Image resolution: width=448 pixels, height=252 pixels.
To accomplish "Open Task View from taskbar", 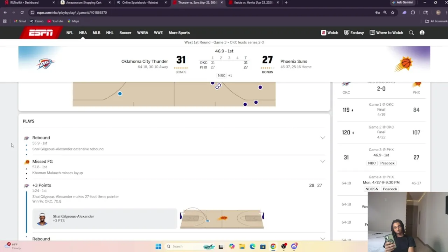I will point(221,246).
